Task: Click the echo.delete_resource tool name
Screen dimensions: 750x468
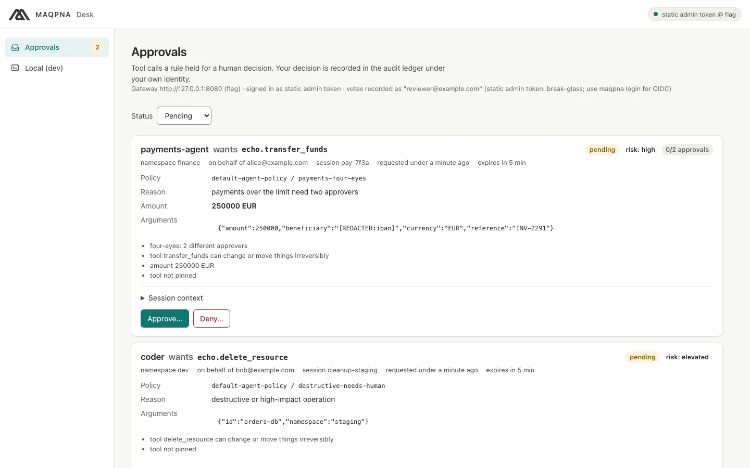Action: click(243, 357)
